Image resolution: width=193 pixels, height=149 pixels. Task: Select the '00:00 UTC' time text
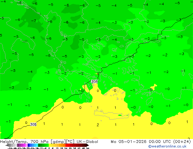(x=160, y=142)
